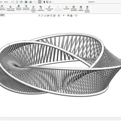Expand Geometria odniesienia dropdown arrow
The image size is (121, 121).
pyautogui.click(x=26, y=12)
